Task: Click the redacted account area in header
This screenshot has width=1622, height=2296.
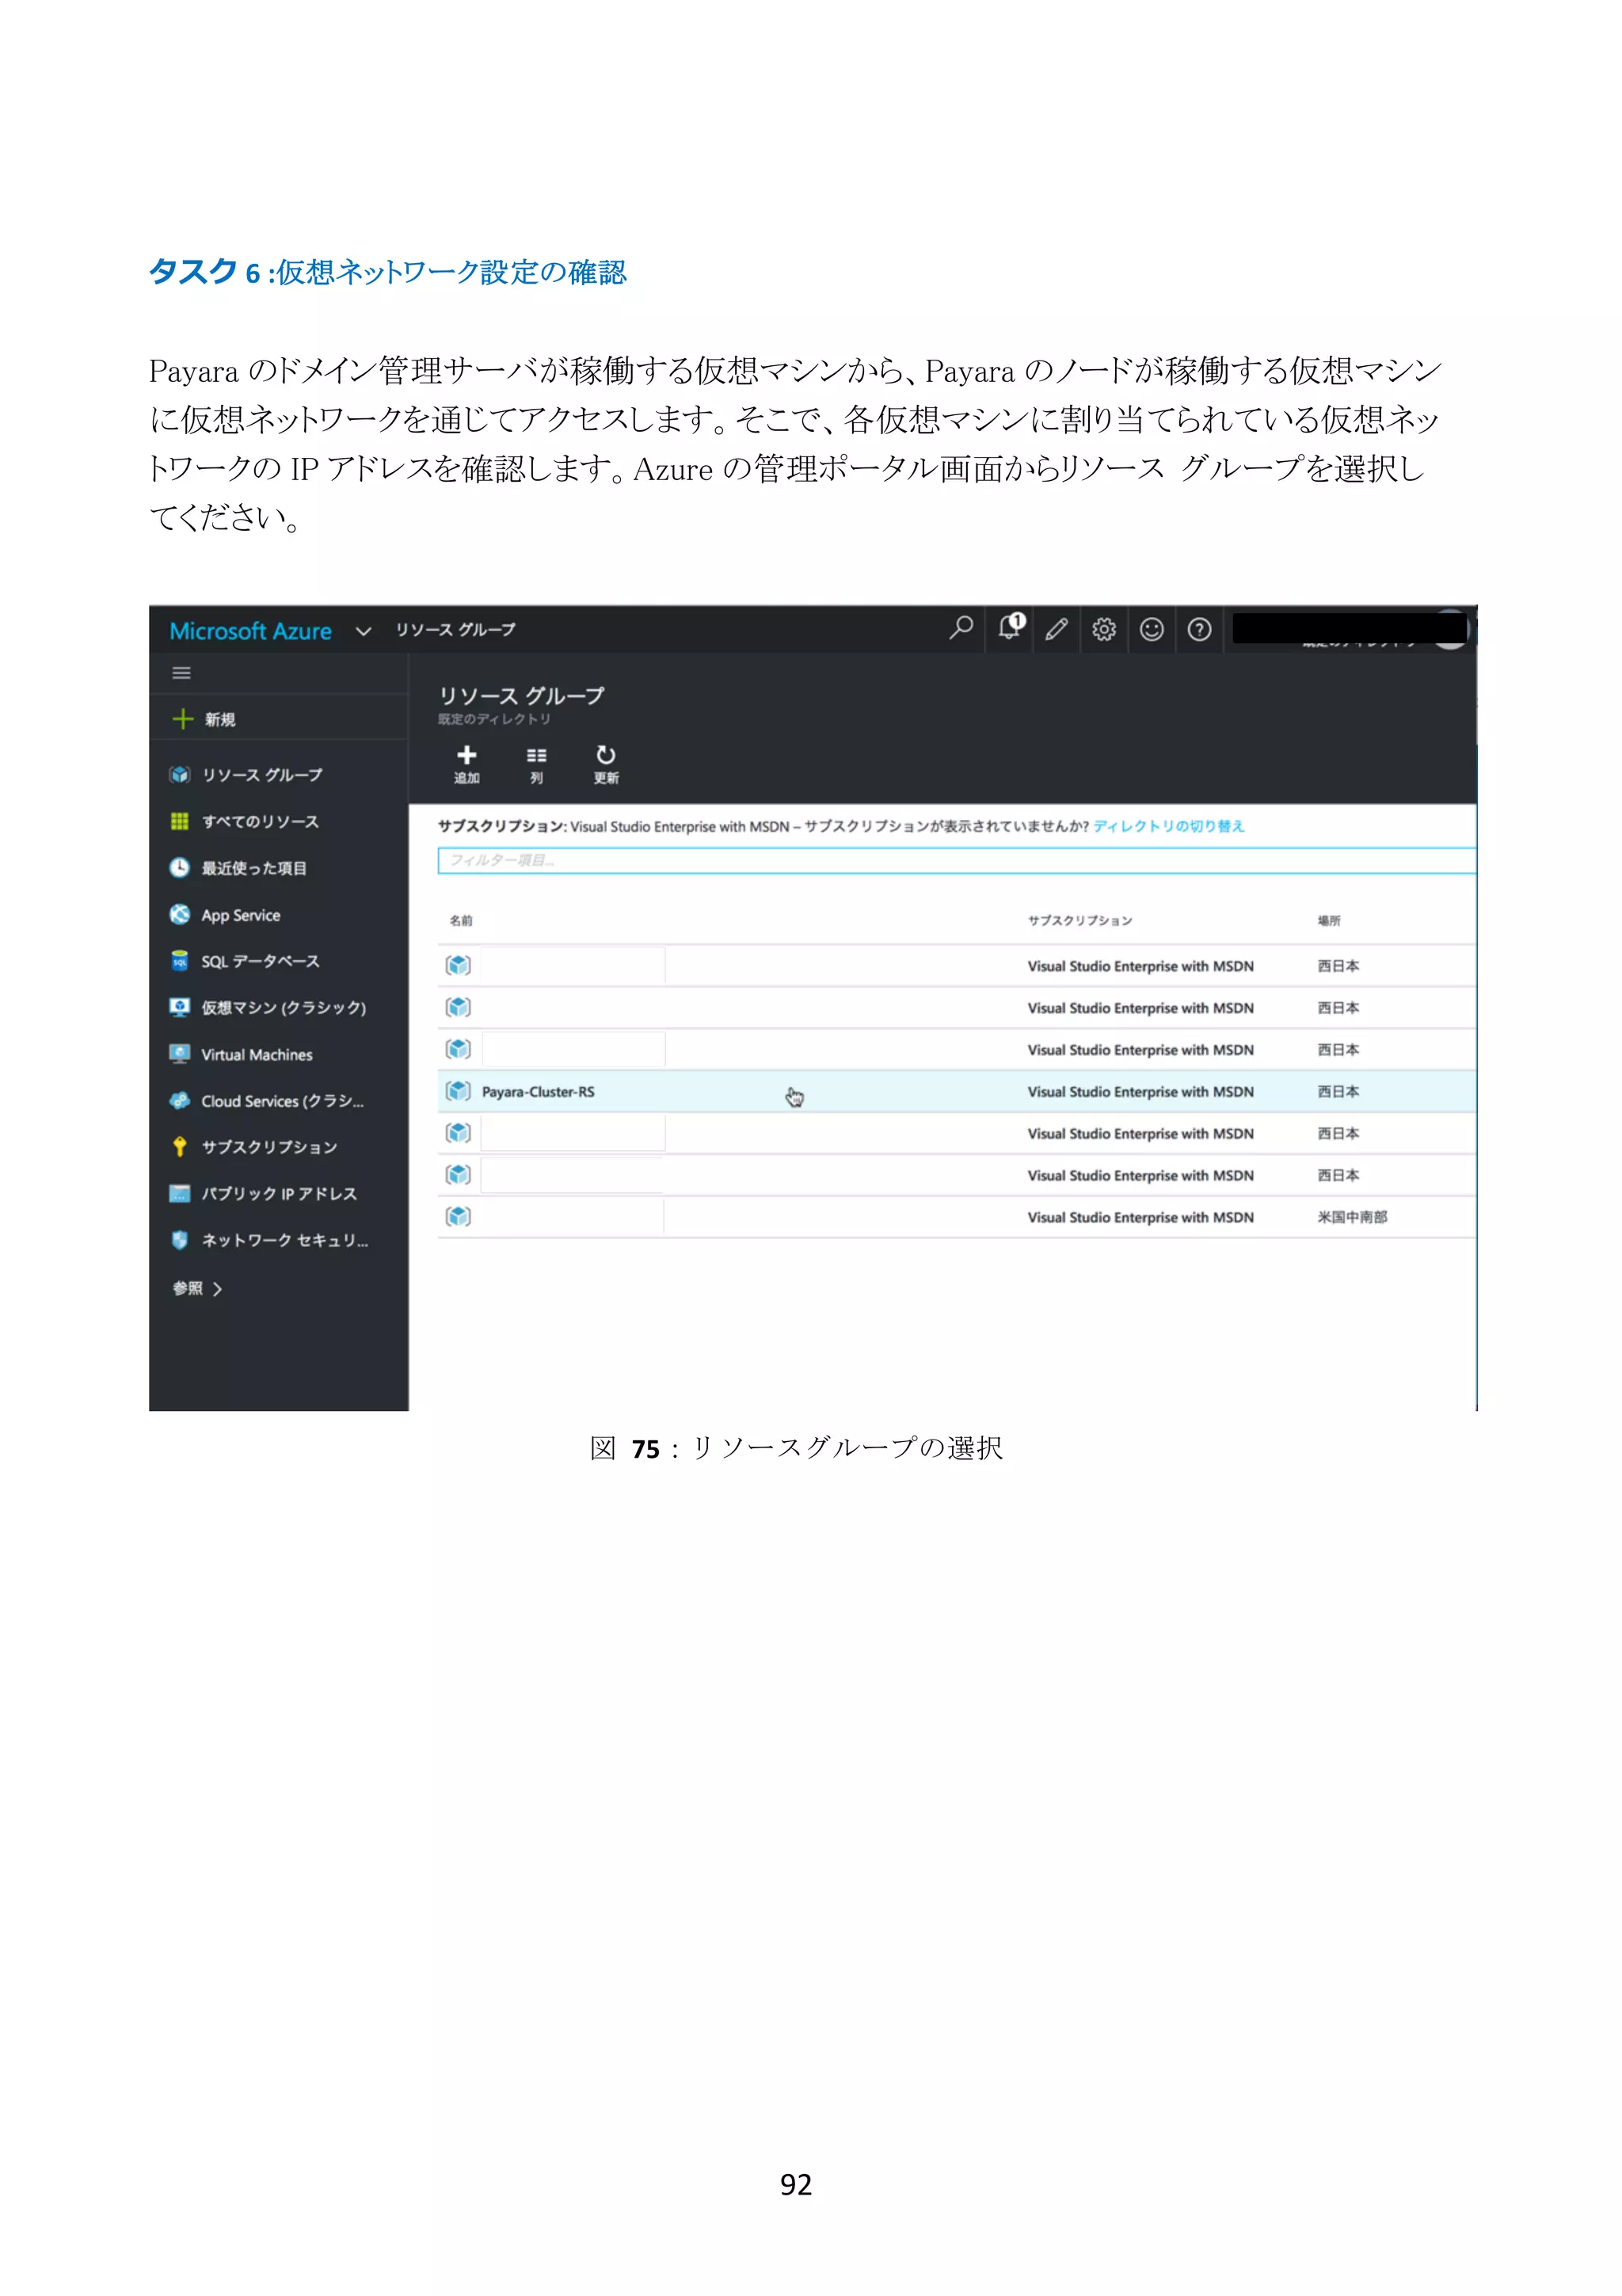Action: [x=1350, y=629]
